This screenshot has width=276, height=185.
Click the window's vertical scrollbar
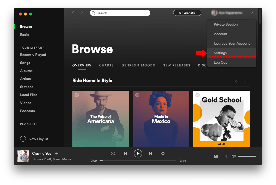(260, 16)
